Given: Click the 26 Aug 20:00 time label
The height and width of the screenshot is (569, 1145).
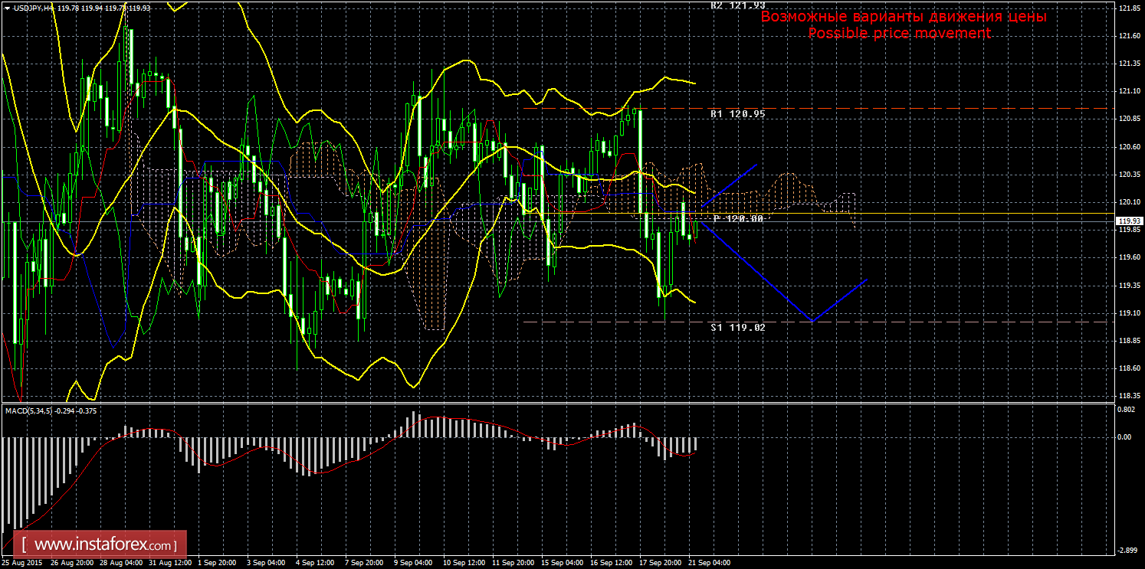Looking at the screenshot, I should tap(71, 563).
